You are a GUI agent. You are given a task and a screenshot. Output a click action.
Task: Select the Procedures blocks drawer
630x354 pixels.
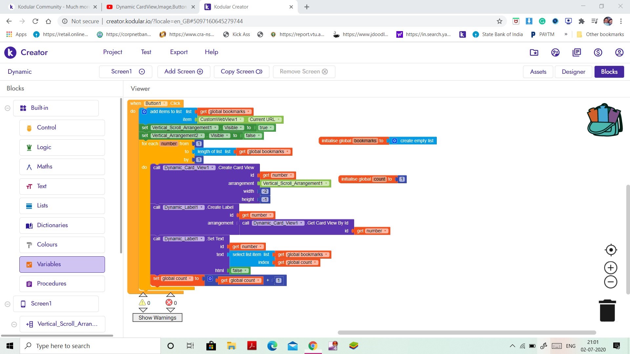tap(62, 284)
